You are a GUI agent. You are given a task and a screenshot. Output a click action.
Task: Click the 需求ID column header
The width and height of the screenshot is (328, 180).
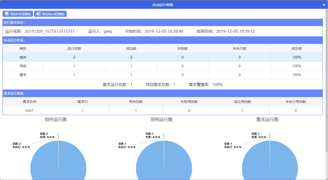[82, 102]
